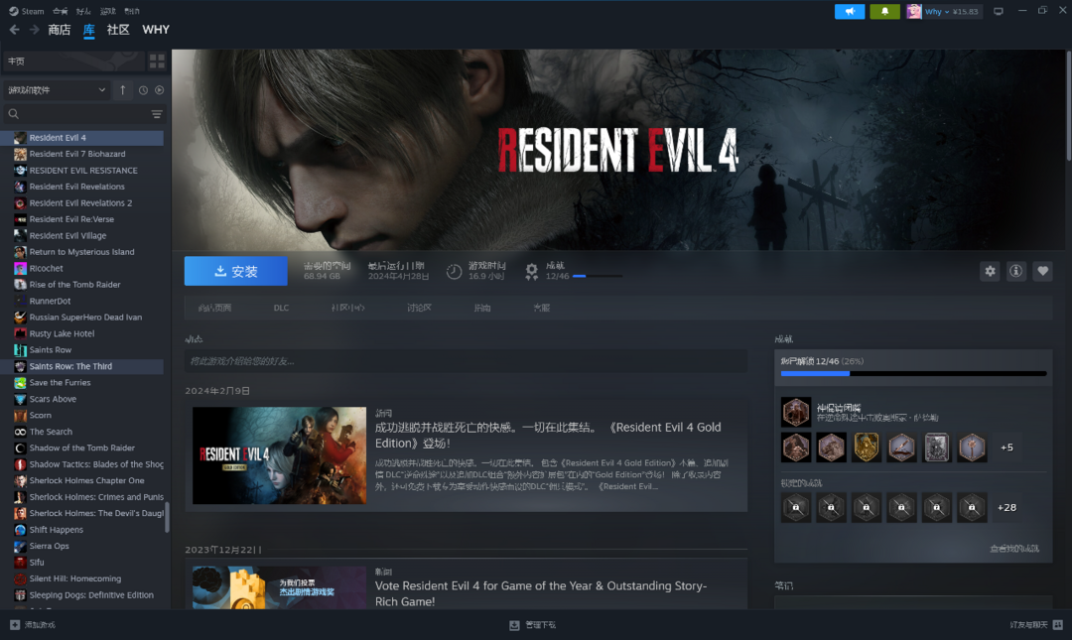Open the advanced filter icon beside search
The image size is (1072, 640).
pyautogui.click(x=157, y=113)
